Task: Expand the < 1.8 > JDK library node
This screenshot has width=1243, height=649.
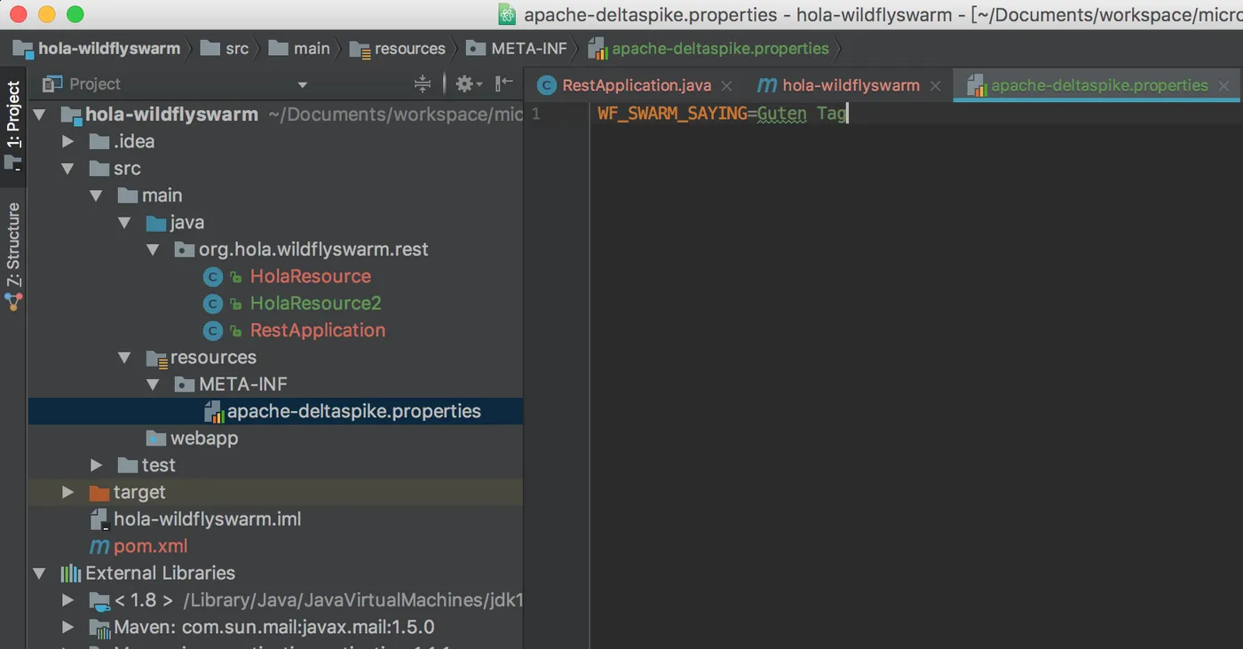Action: (x=68, y=600)
